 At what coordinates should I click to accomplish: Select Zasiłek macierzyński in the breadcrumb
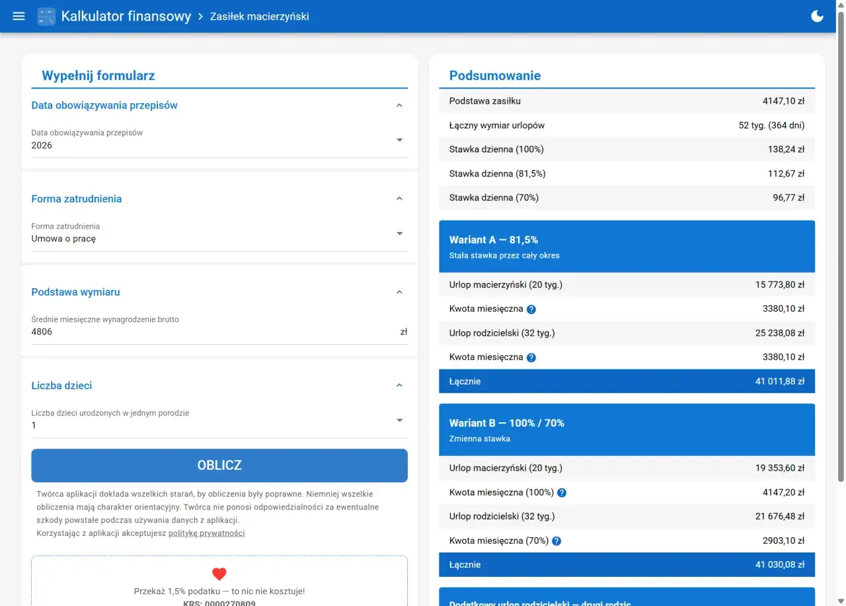259,16
